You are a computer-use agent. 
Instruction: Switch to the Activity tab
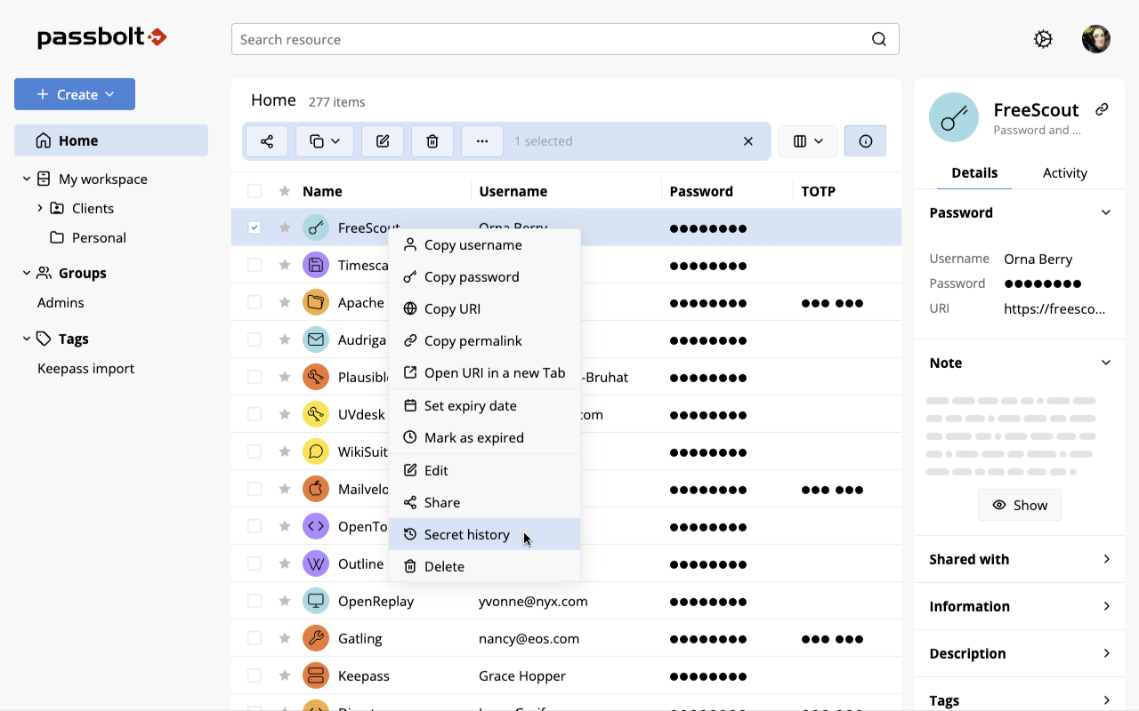pos(1065,172)
